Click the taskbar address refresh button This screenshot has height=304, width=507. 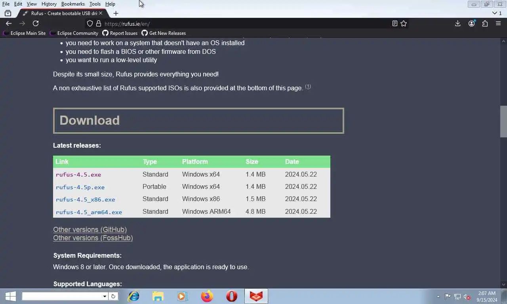113,296
